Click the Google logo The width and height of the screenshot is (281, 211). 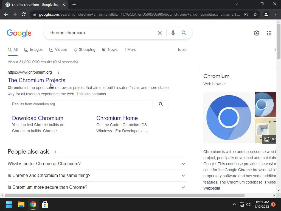tap(19, 33)
